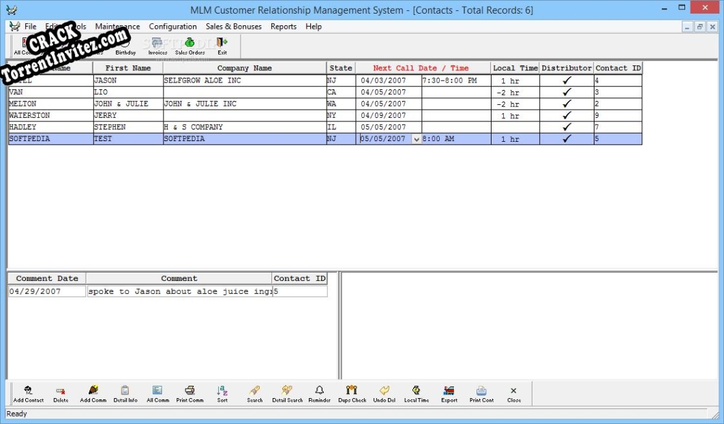This screenshot has height=424, width=724.
Task: Open the Reports menu
Action: pos(283,27)
